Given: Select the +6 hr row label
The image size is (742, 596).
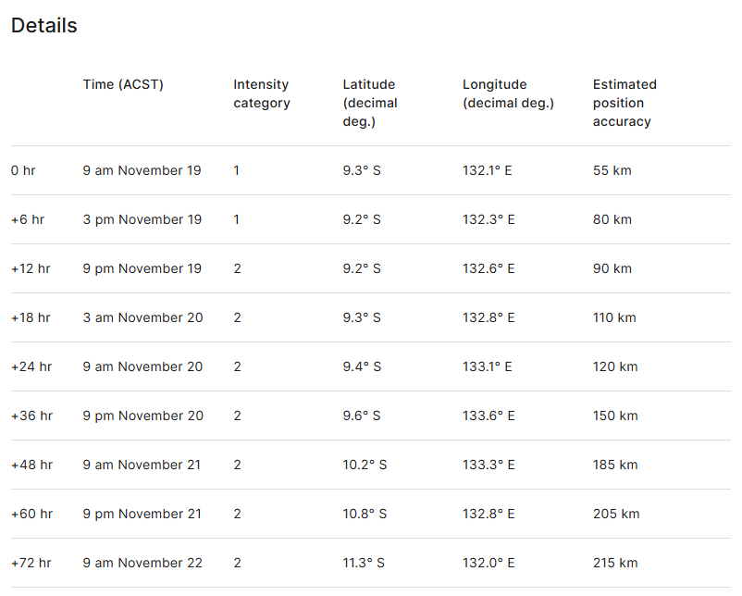Looking at the screenshot, I should click(x=28, y=219).
